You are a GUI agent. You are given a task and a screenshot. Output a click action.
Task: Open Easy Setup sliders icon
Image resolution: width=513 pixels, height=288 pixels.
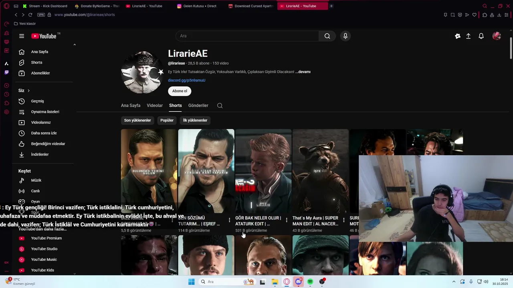(x=507, y=15)
